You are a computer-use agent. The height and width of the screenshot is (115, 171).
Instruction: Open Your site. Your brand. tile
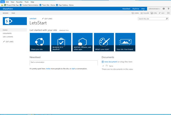[125, 42]
